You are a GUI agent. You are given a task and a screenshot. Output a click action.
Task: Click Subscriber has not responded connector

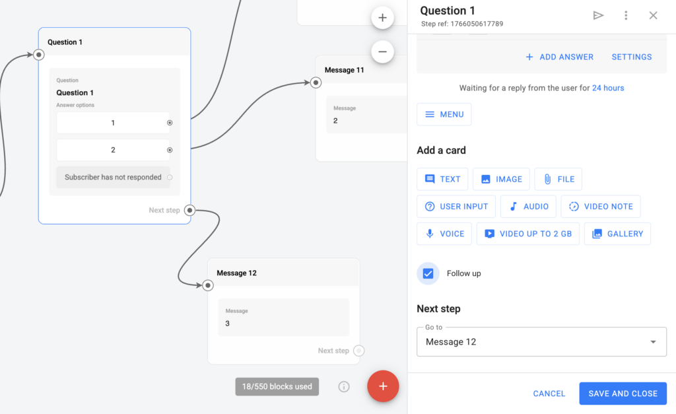click(x=170, y=177)
